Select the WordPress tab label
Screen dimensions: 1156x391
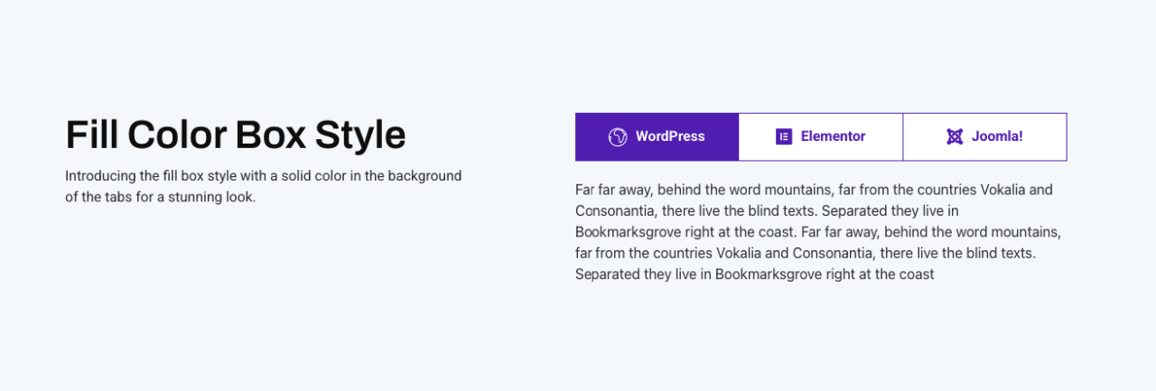point(670,137)
